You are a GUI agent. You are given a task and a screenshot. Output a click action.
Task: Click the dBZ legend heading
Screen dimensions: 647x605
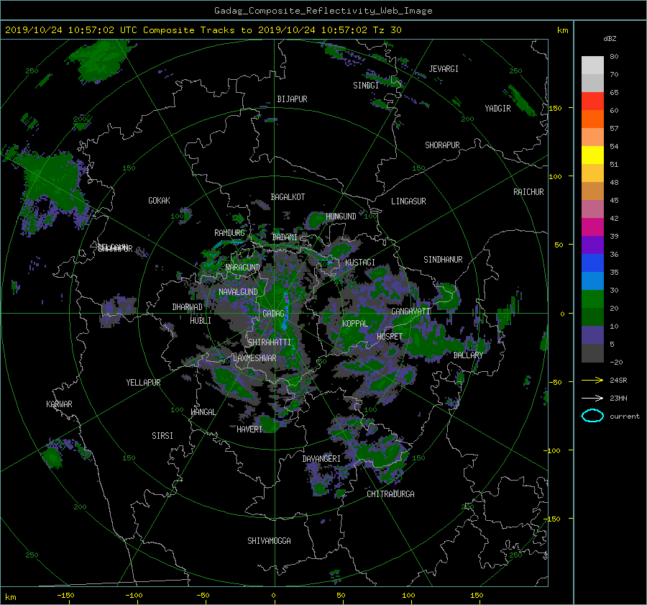pyautogui.click(x=610, y=38)
